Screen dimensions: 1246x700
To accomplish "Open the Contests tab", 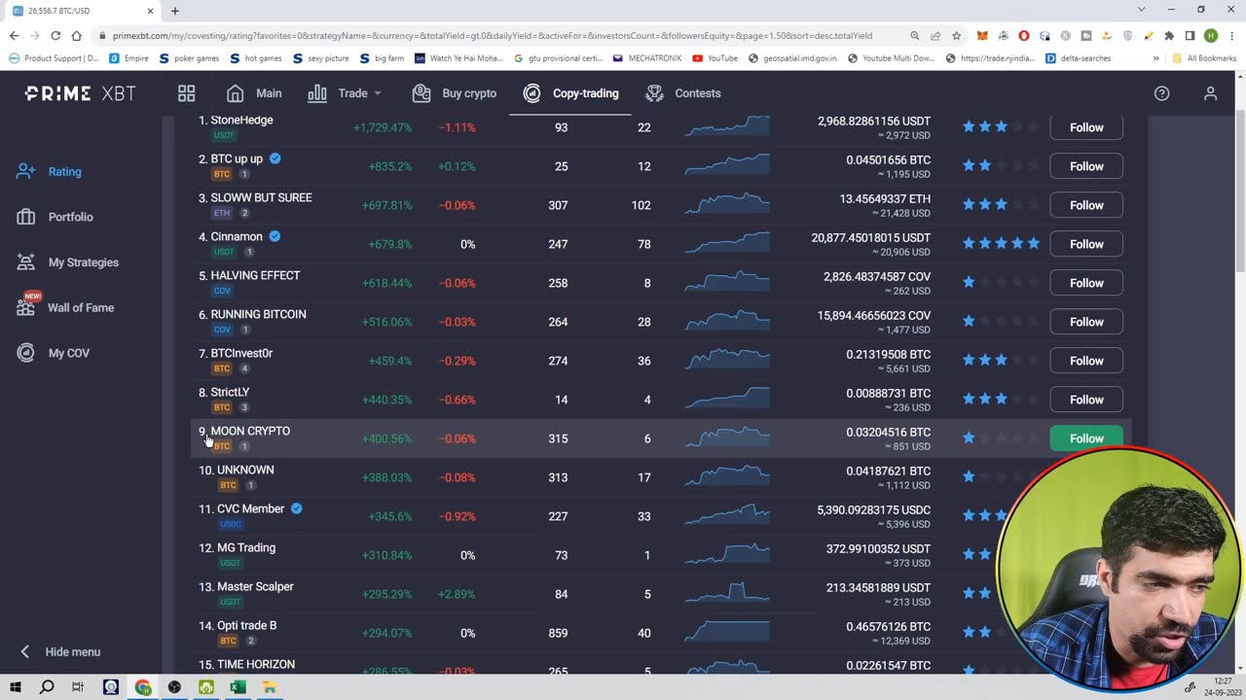I will [682, 93].
